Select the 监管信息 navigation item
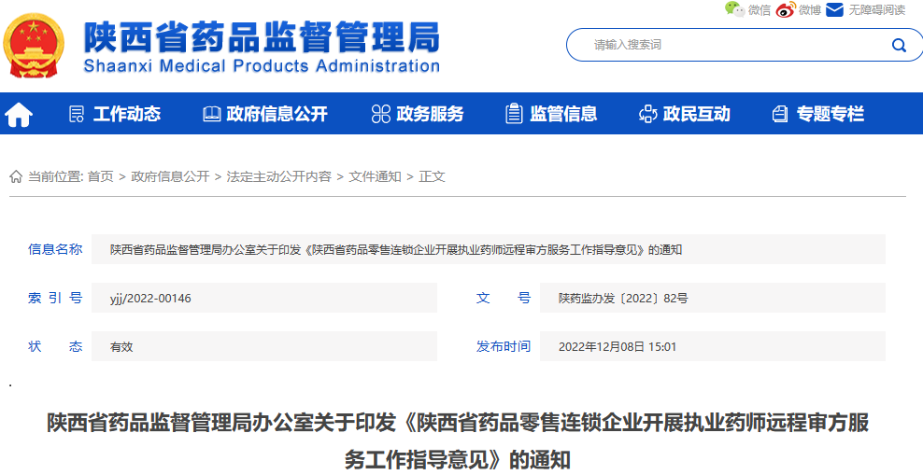Screen dimensions: 923x475 pyautogui.click(x=563, y=114)
